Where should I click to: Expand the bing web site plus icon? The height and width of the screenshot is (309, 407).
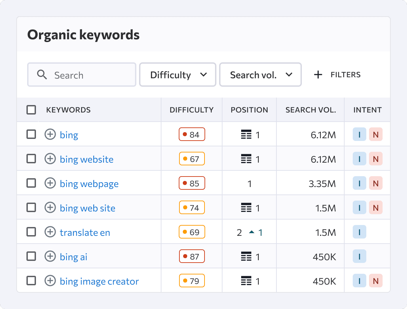50,208
